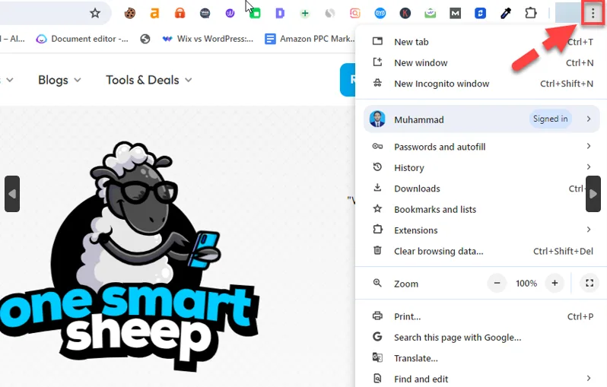Open the gray swirl extension icon

pos(330,14)
